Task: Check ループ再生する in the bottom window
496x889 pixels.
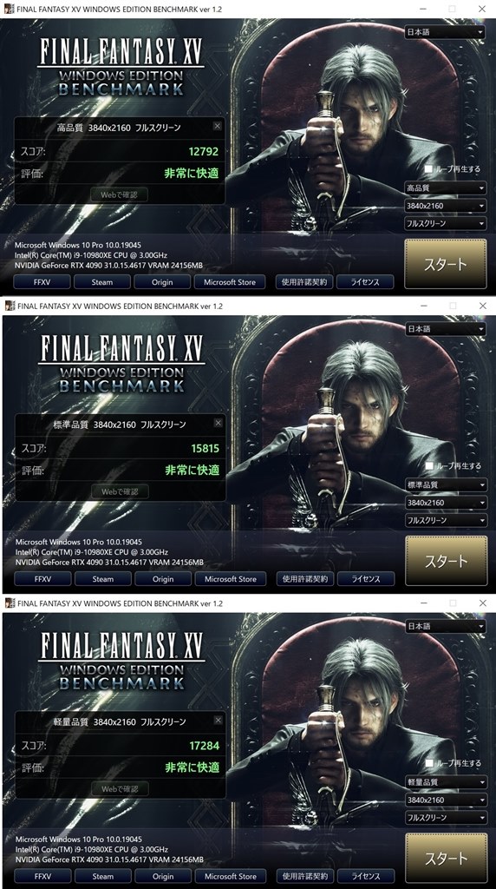Action: point(428,763)
